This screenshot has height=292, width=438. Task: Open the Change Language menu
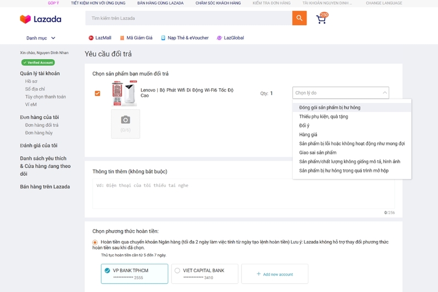(384, 3)
